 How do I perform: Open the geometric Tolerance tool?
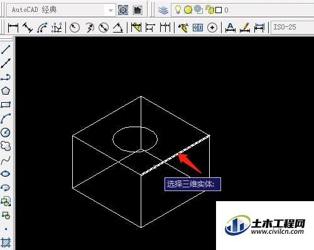click(x=198, y=28)
